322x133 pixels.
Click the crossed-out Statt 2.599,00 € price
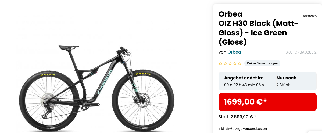pyautogui.click(x=237, y=117)
